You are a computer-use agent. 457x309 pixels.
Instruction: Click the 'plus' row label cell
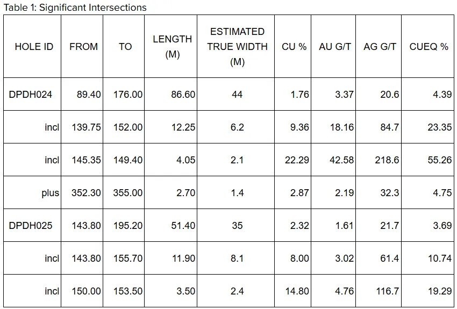coord(51,193)
